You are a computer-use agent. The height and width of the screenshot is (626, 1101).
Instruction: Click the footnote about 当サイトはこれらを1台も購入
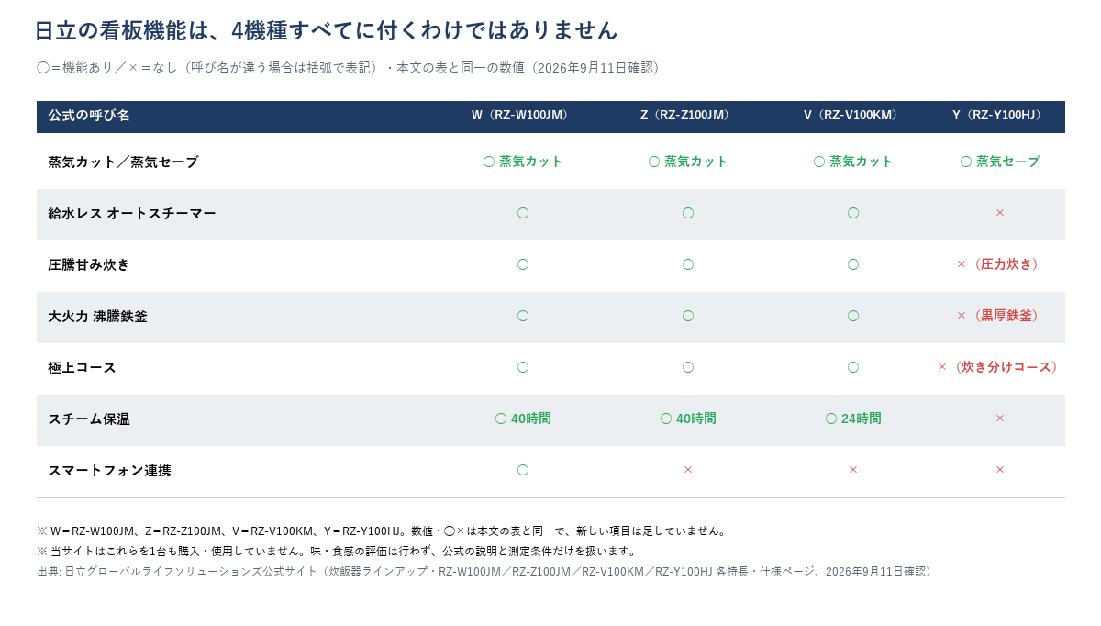(x=338, y=552)
